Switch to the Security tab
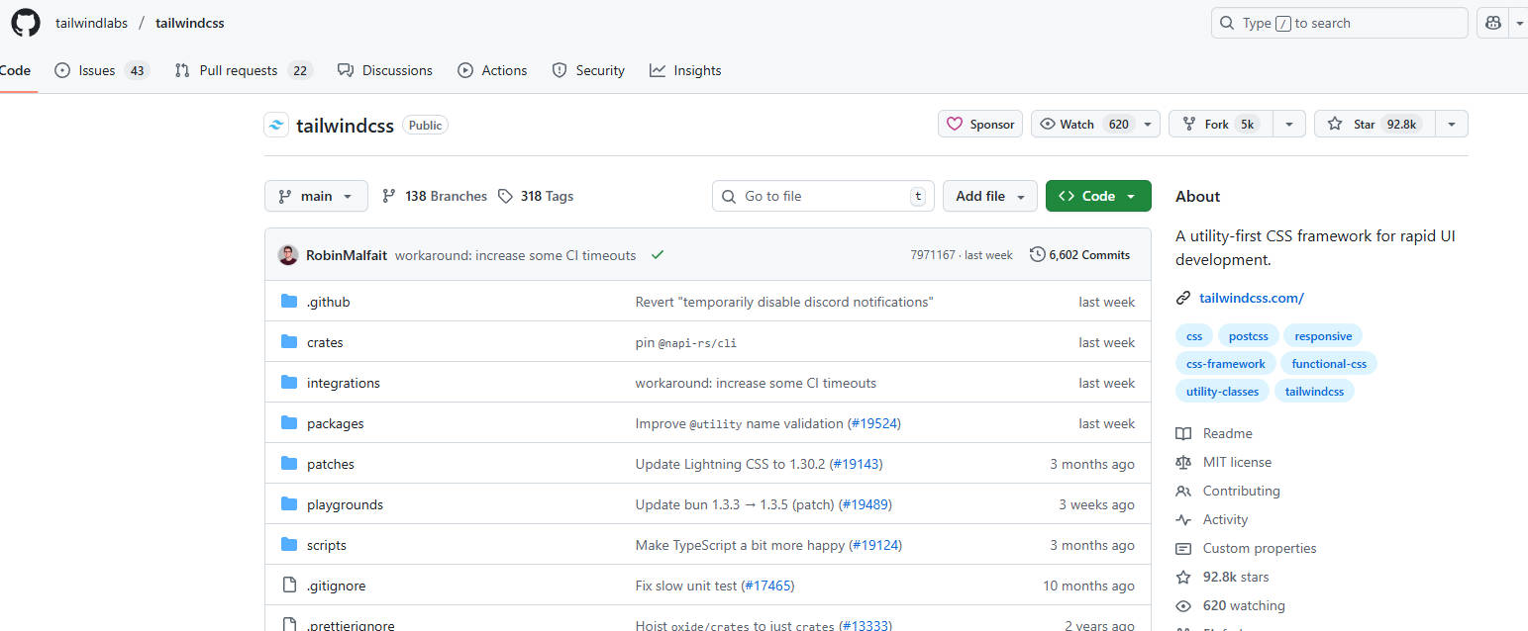This screenshot has width=1528, height=631. pyautogui.click(x=588, y=70)
